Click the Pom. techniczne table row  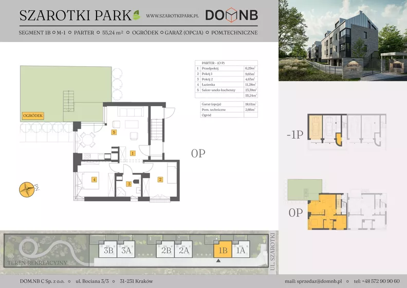(229, 110)
